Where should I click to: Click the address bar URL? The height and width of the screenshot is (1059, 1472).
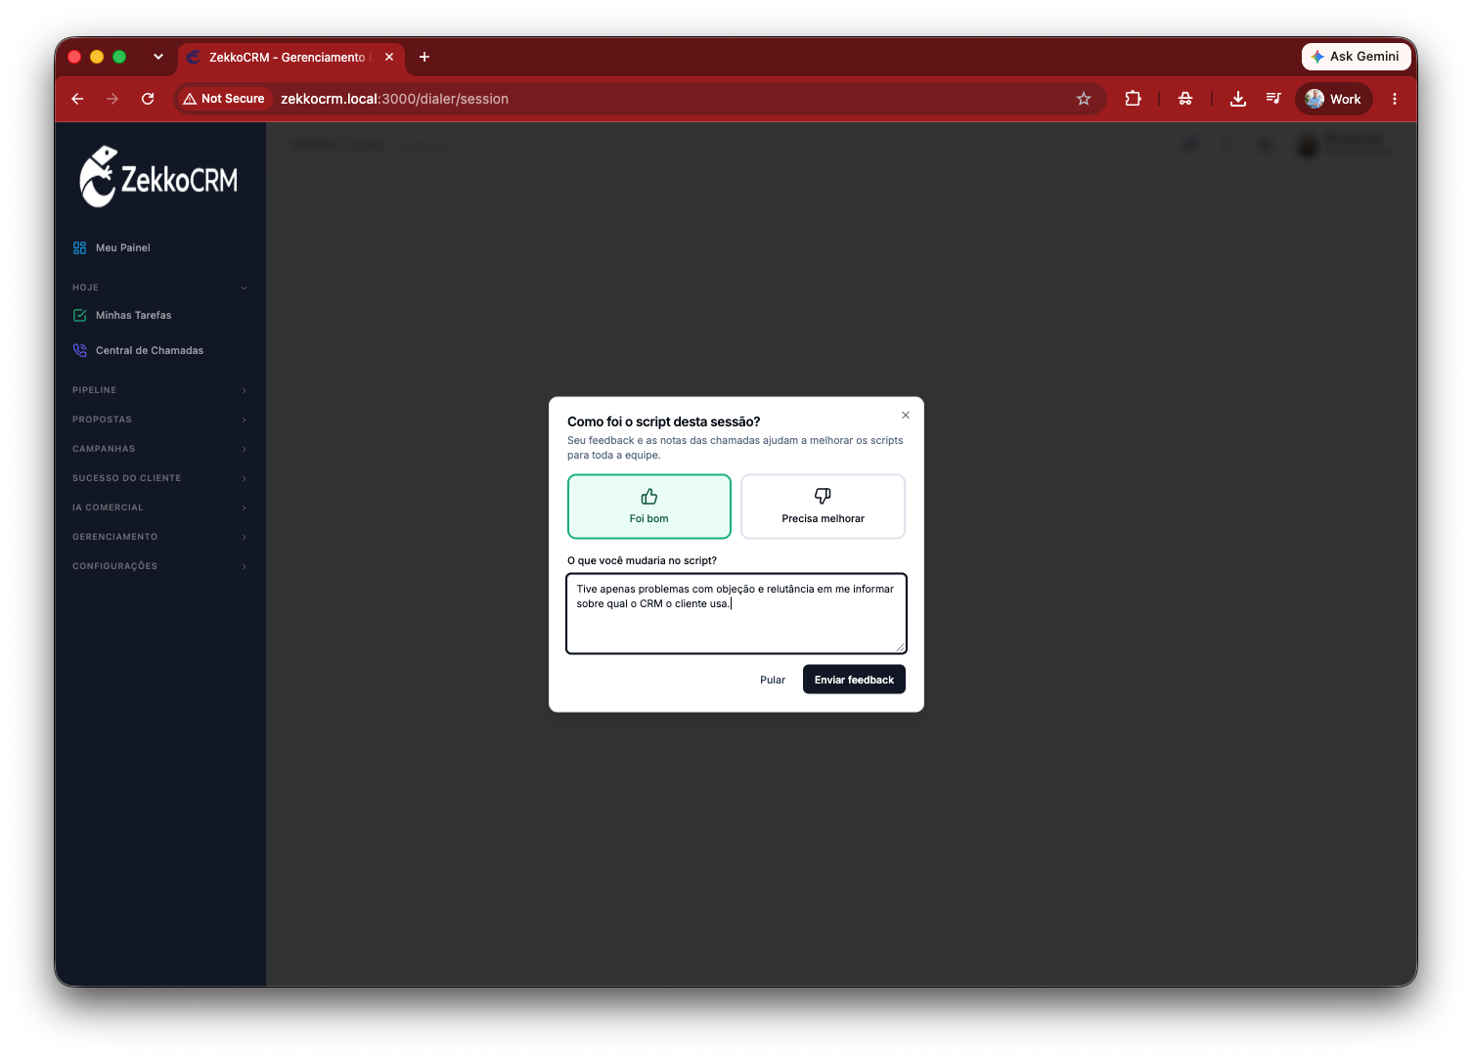(394, 99)
